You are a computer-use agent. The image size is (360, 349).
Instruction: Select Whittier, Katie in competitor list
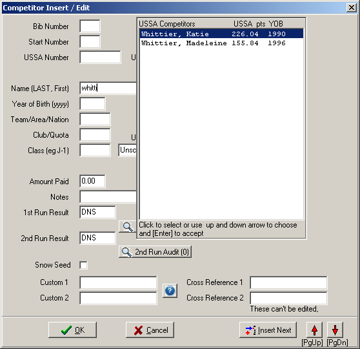click(221, 34)
